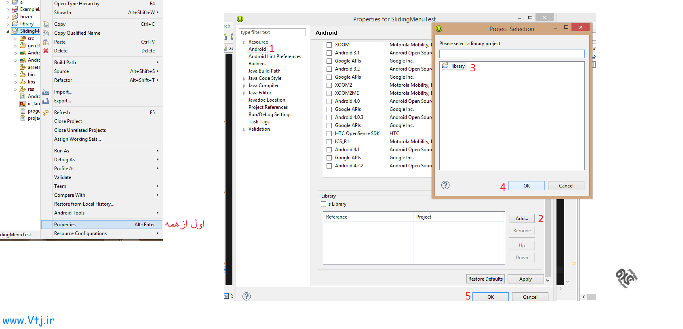Enable the HTC OpenSense SDK checkbox
Image resolution: width=683 pixels, height=329 pixels.
click(329, 133)
